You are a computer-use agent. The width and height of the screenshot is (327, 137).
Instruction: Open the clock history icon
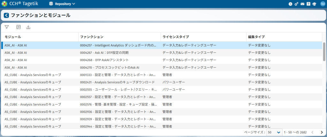[x=290, y=4]
